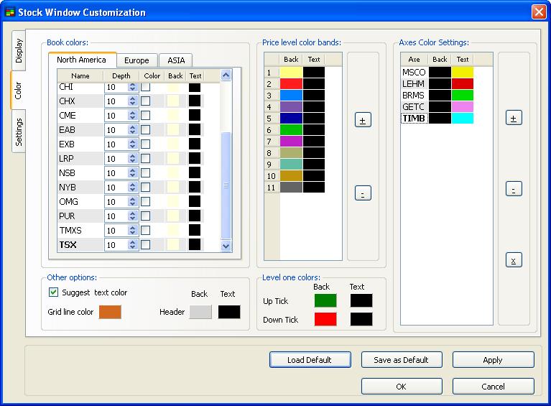Click the plus button beside price level bands

pyautogui.click(x=363, y=120)
